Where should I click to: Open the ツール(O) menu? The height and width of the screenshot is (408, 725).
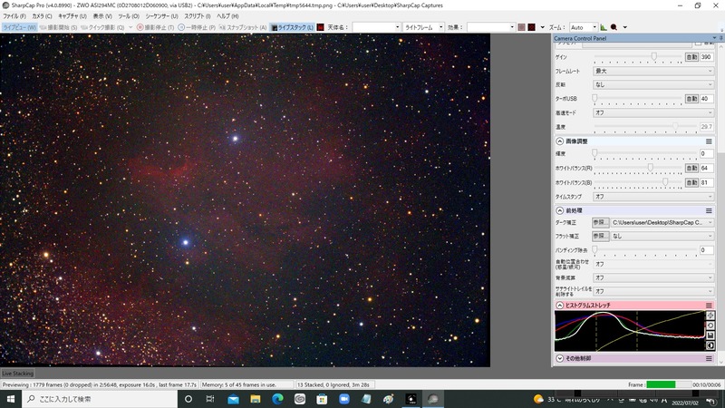129,16
